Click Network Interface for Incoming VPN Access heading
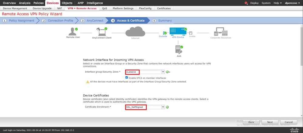Viewport: 303px width, 133px height. point(113,60)
